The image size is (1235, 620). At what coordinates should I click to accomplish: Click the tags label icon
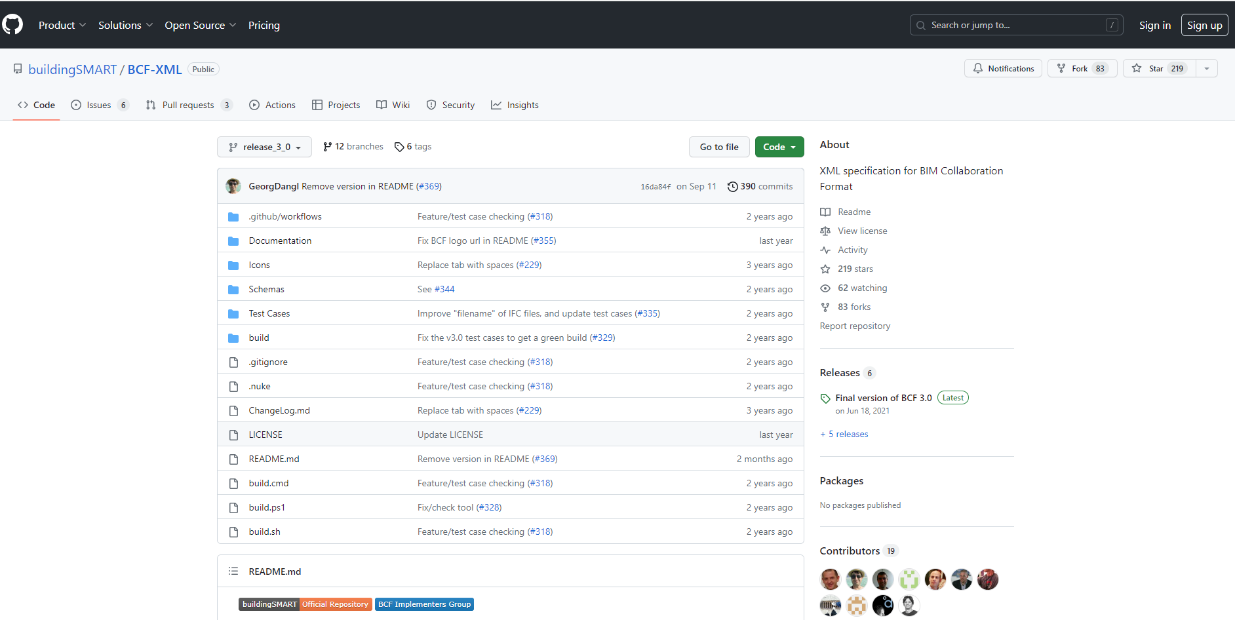[x=399, y=147]
